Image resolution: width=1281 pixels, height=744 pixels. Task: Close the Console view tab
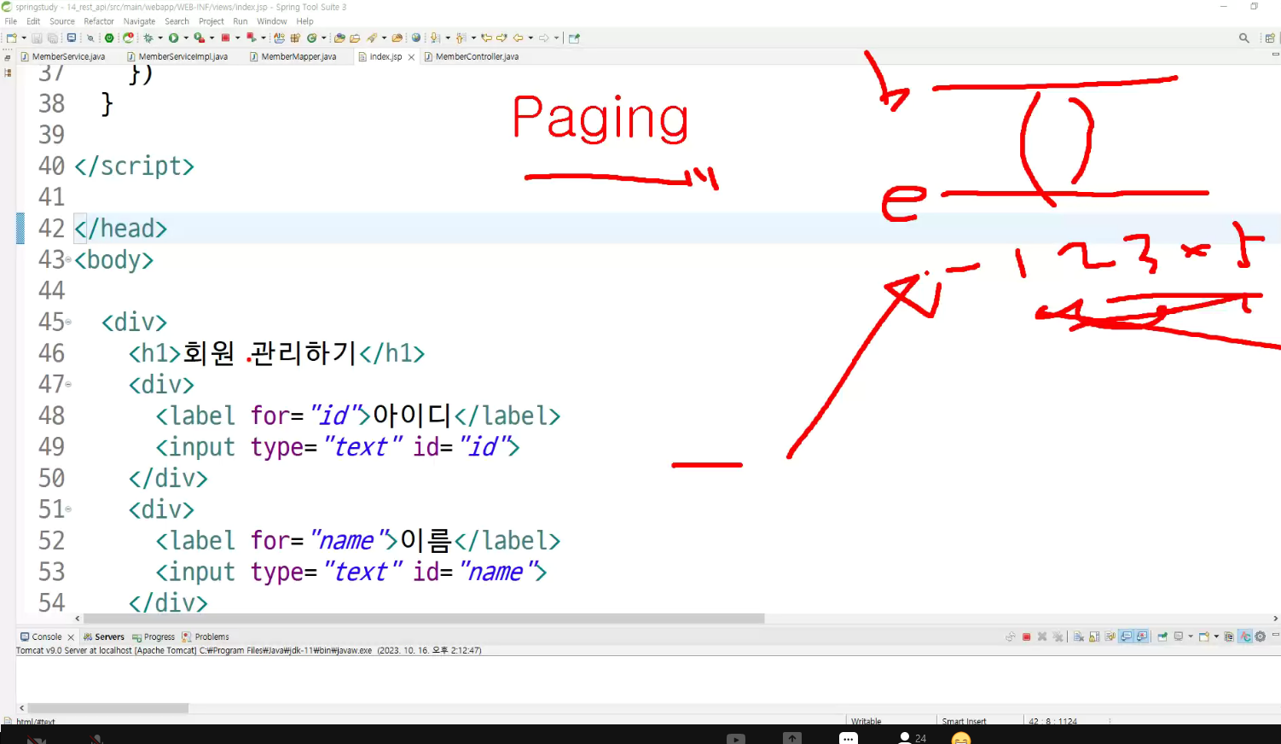pyautogui.click(x=71, y=637)
